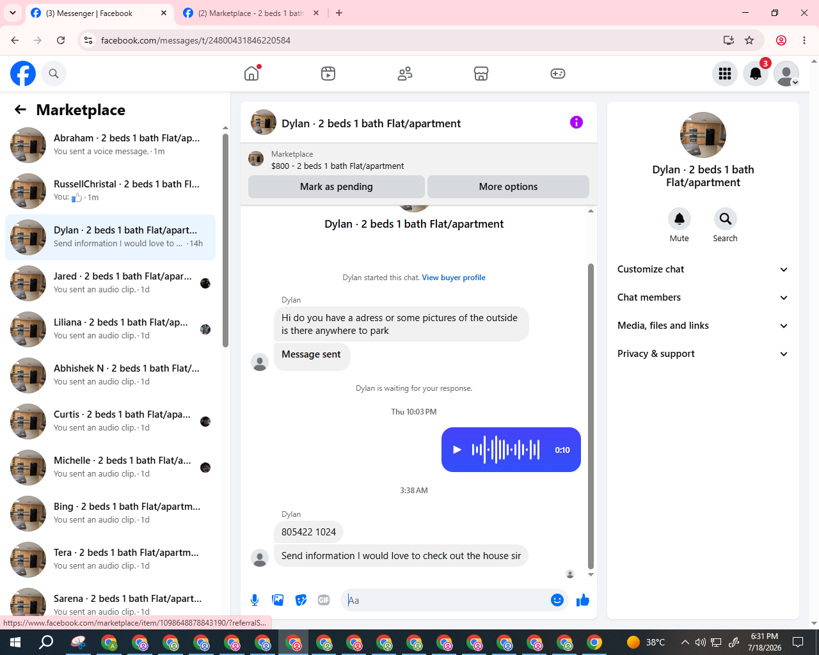This screenshot has height=655, width=819.
Task: Open the Marketplace storefront icon
Action: click(481, 74)
